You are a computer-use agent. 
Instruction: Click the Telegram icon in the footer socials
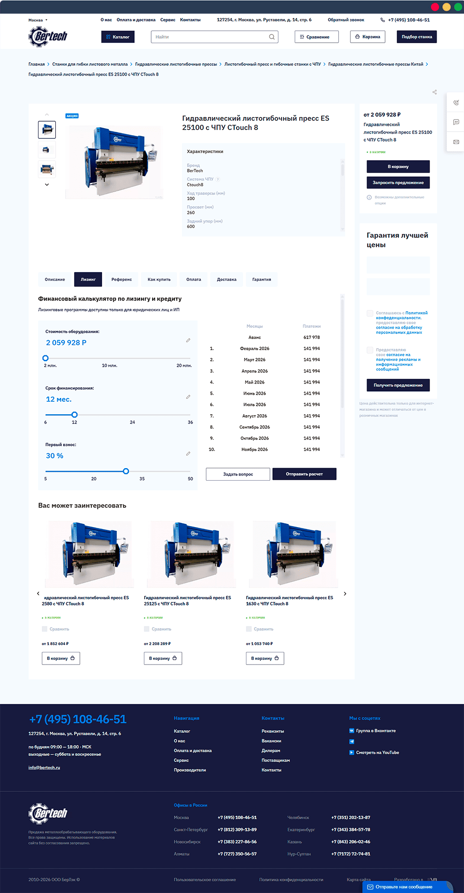[352, 741]
